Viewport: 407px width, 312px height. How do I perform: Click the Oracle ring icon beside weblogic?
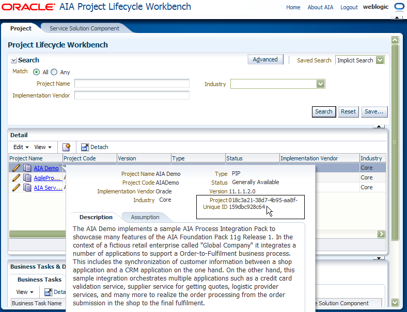tap(399, 7)
